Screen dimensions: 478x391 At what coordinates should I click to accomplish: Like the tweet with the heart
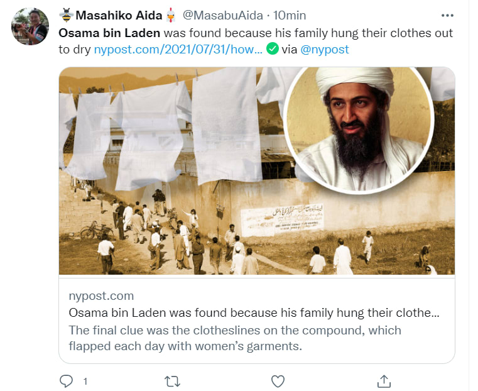click(278, 381)
